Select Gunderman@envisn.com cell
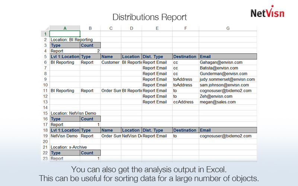Image resolution: width=298 pixels, height=186 pixels. point(228,73)
